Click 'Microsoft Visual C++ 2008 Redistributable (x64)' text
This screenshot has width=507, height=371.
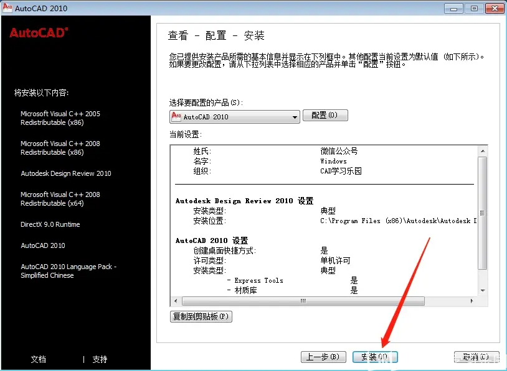60,199
